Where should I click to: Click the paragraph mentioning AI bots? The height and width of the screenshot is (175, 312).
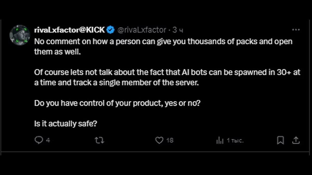167,77
